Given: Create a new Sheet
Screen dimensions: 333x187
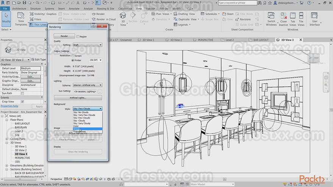Looking at the screenshot, I should tap(228, 14).
